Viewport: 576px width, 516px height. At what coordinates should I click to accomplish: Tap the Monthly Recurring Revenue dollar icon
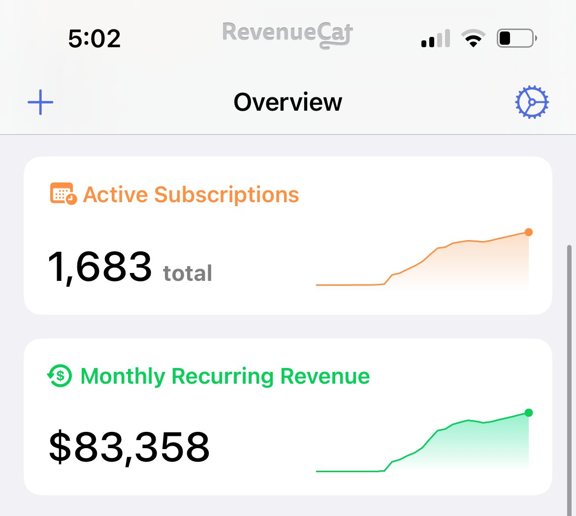(60, 375)
